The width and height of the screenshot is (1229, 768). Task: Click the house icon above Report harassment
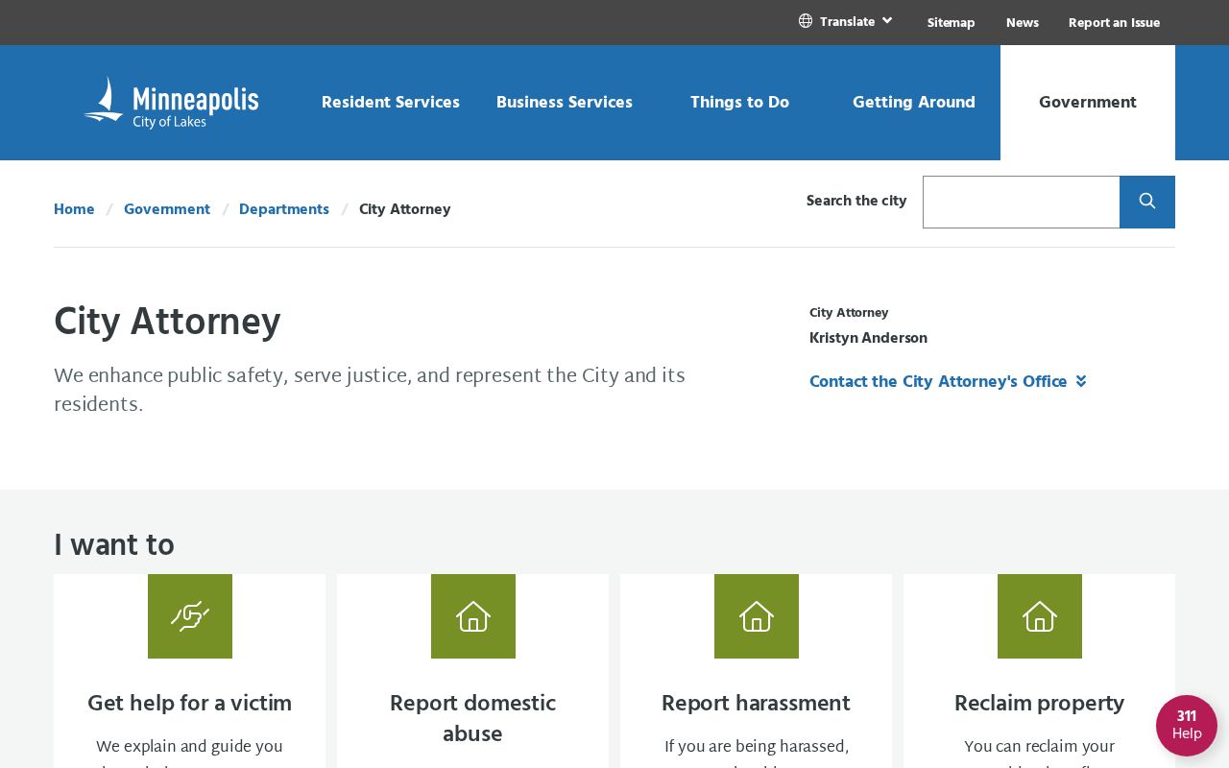point(757,616)
